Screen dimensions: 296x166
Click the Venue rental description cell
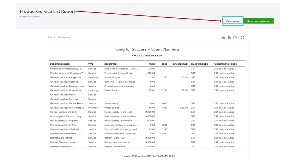tap(111, 103)
